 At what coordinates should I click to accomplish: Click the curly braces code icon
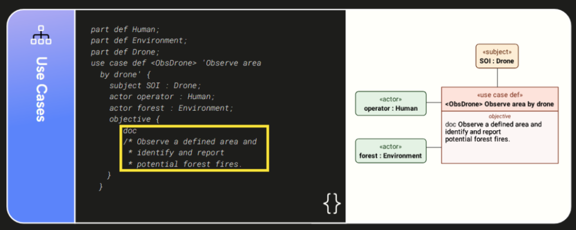tap(332, 203)
